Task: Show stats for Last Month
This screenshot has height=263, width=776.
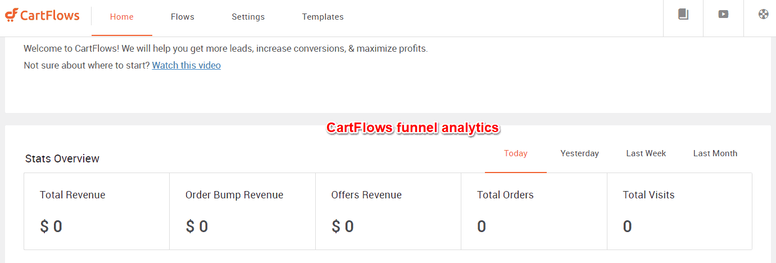Action: click(715, 153)
